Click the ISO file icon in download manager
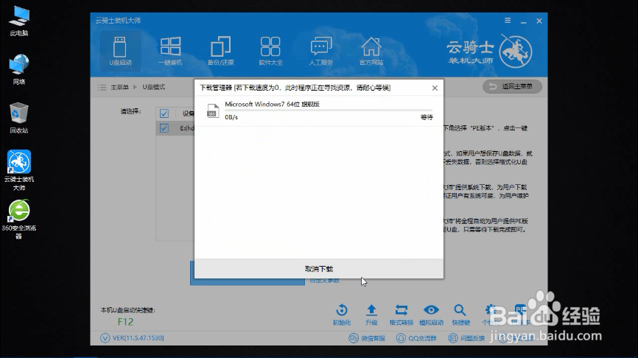The height and width of the screenshot is (358, 638). [x=213, y=110]
